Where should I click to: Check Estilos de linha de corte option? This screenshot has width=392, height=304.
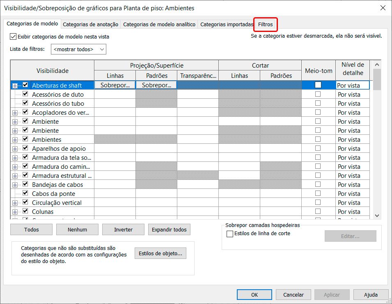coord(230,234)
